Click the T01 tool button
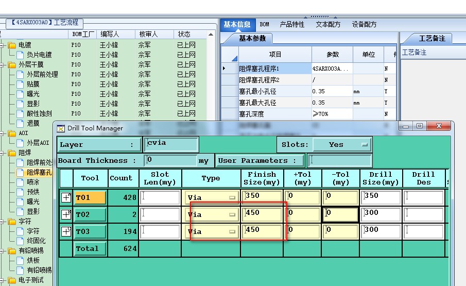 pyautogui.click(x=90, y=197)
